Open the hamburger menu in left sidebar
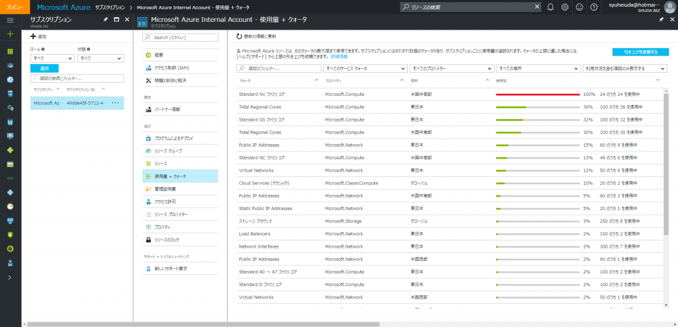 click(x=11, y=20)
